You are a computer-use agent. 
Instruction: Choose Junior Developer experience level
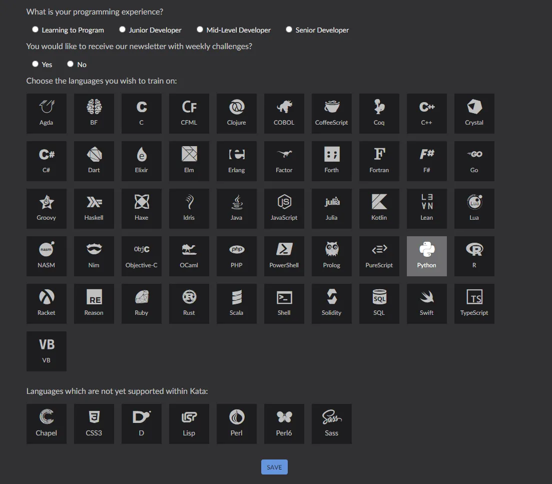(122, 30)
